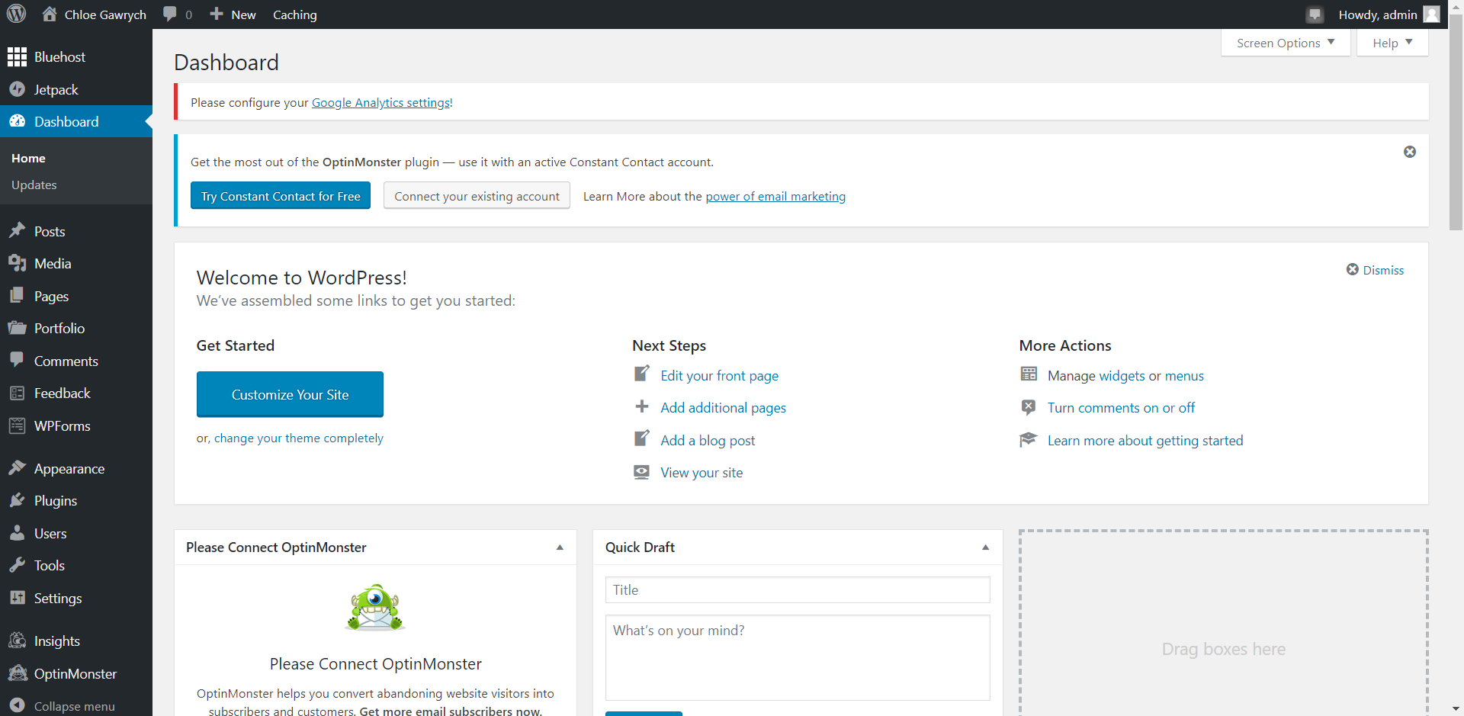
Task: Open the New content menu label
Action: pyautogui.click(x=243, y=14)
